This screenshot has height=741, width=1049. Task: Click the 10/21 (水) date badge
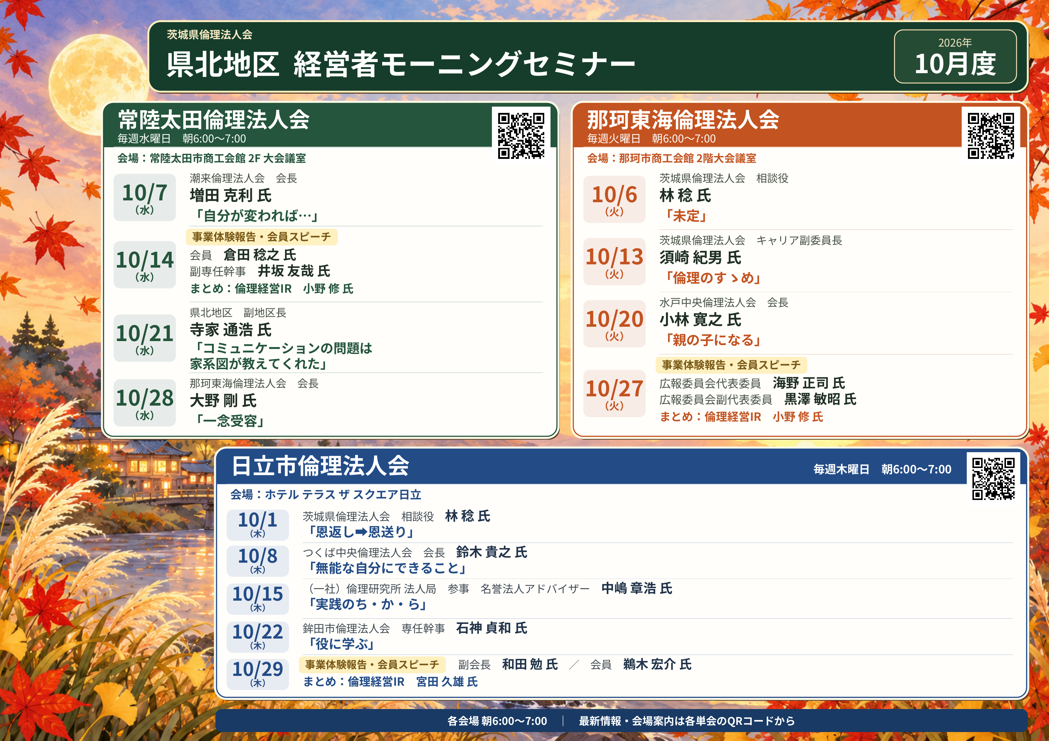click(144, 338)
